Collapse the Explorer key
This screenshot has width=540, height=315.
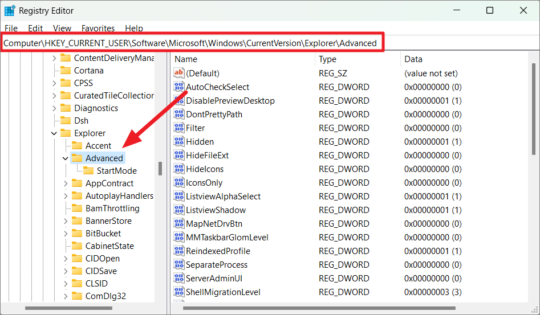pos(54,133)
